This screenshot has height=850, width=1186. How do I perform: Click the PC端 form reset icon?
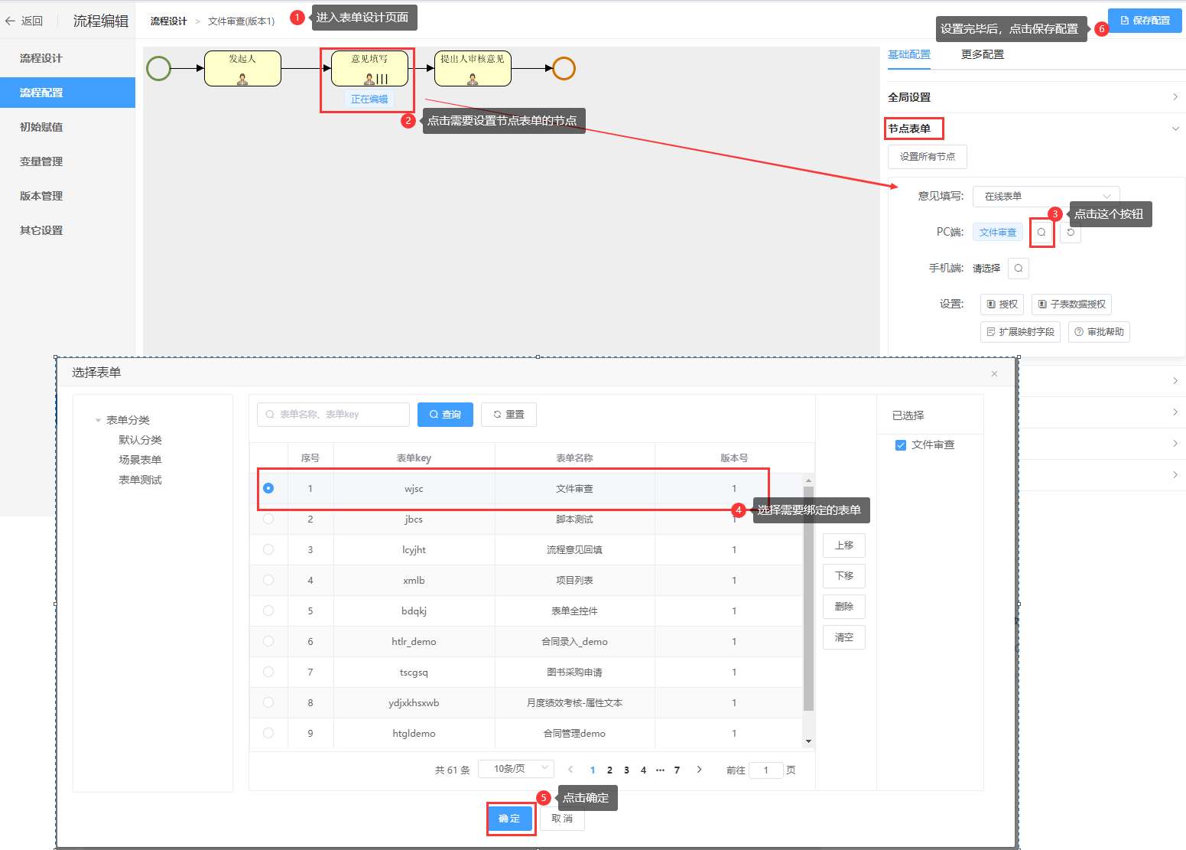click(x=1071, y=233)
